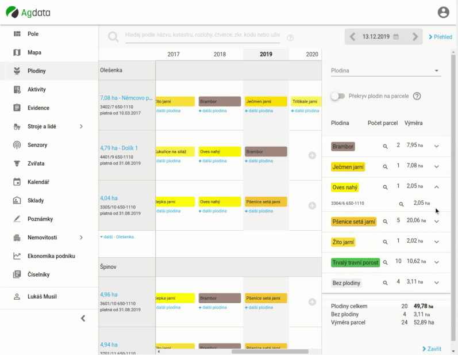Click the parcel search input field
458x355 pixels.
[x=202, y=35]
